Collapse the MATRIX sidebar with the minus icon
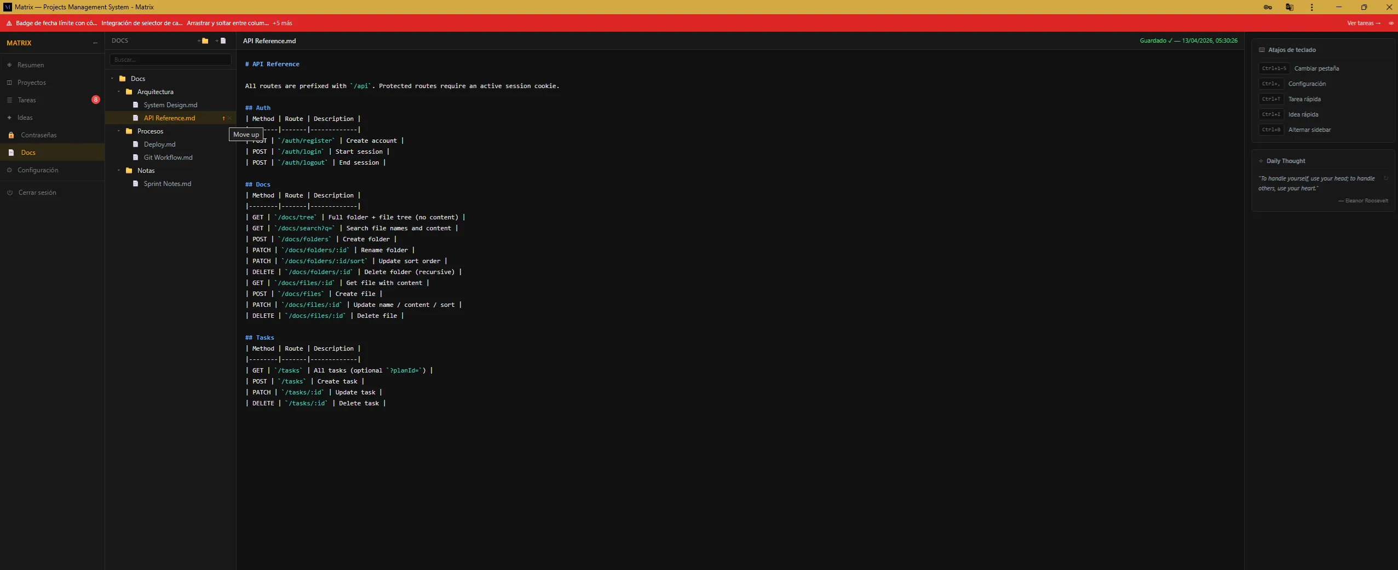1398x570 pixels. click(x=95, y=43)
